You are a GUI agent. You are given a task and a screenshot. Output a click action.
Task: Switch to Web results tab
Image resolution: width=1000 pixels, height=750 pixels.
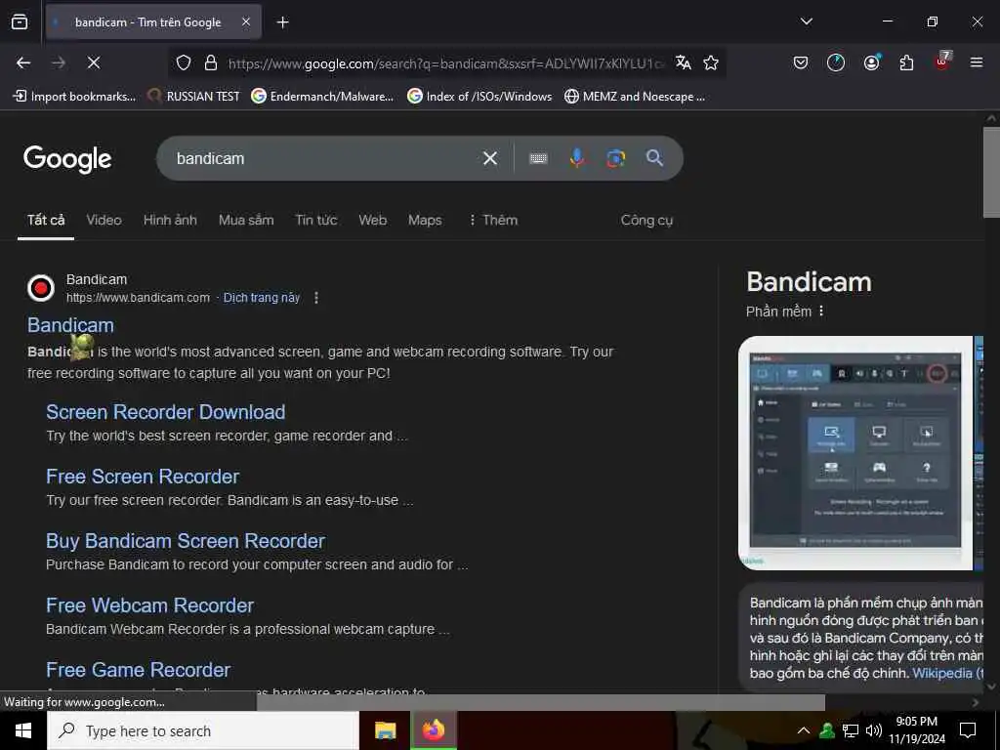coord(372,220)
